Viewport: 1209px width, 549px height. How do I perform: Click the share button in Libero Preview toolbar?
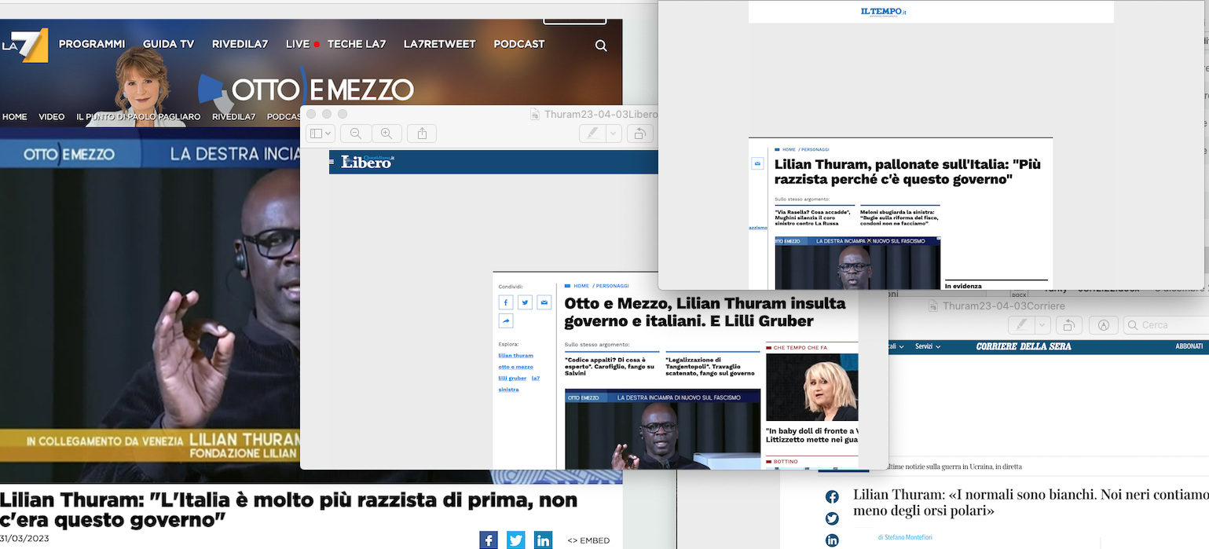(422, 134)
